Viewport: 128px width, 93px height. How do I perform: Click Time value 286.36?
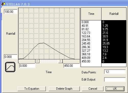point(86,47)
